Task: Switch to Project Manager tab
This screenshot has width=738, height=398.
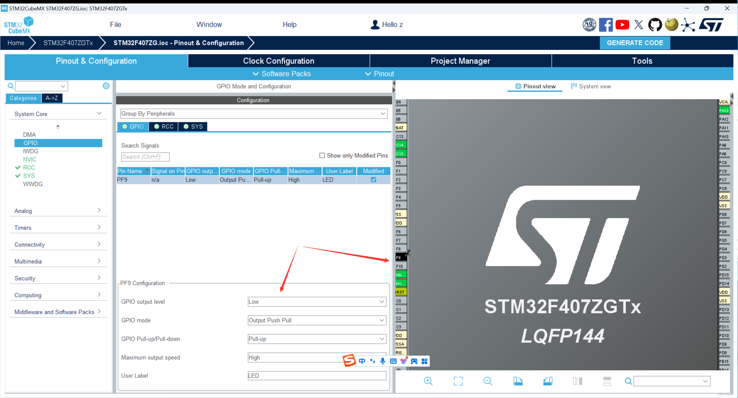Action: (x=460, y=61)
